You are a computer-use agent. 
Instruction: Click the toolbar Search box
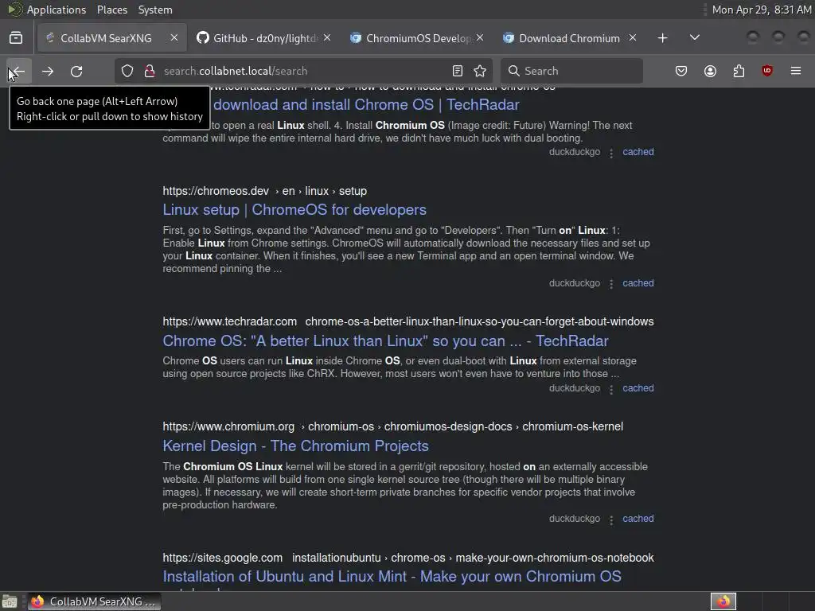click(571, 71)
